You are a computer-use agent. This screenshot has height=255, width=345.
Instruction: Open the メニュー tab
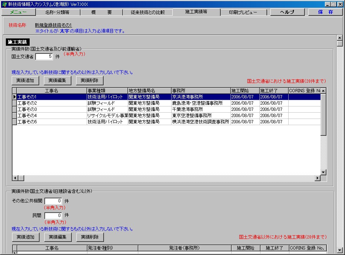coord(18,12)
